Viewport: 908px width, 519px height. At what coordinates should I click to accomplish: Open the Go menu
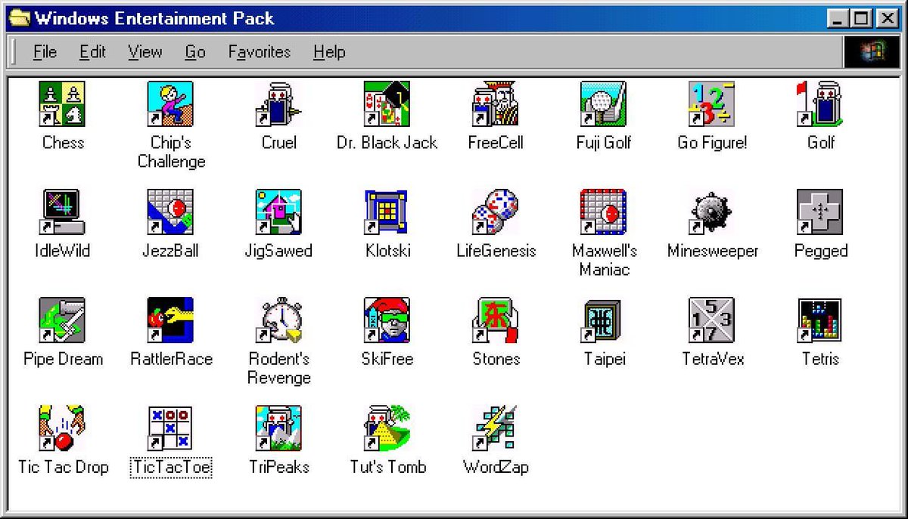(x=195, y=52)
